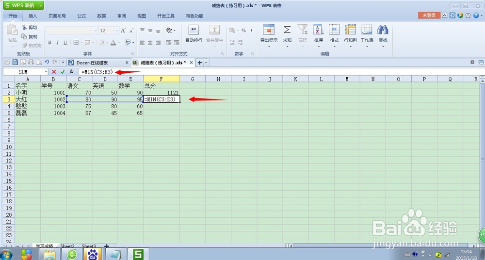This screenshot has height=260, width=485.
Task: Click the Cut (剪切) button
Action: (x=30, y=28)
